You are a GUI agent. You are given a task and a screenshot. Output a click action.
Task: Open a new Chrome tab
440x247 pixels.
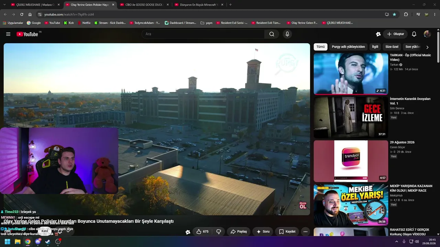click(x=230, y=5)
